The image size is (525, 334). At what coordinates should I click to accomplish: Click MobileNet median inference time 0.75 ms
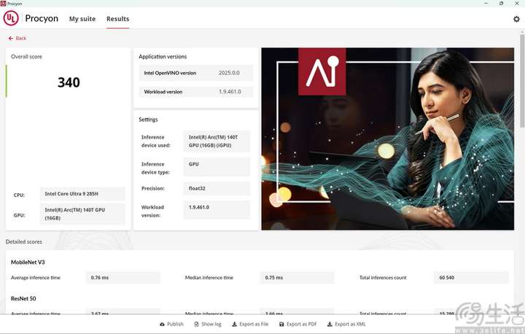click(297, 278)
